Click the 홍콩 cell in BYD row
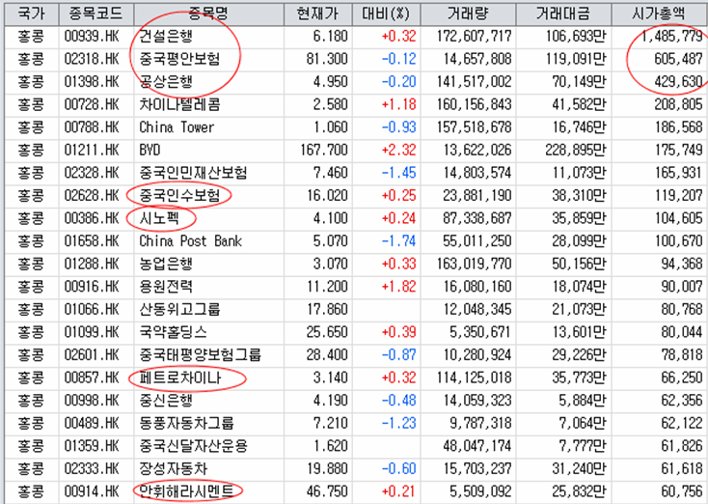This screenshot has width=708, height=504. click(31, 150)
